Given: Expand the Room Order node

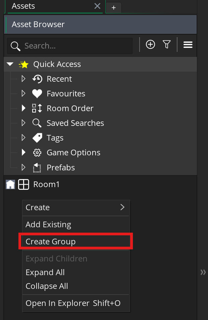Looking at the screenshot, I should coord(23,108).
